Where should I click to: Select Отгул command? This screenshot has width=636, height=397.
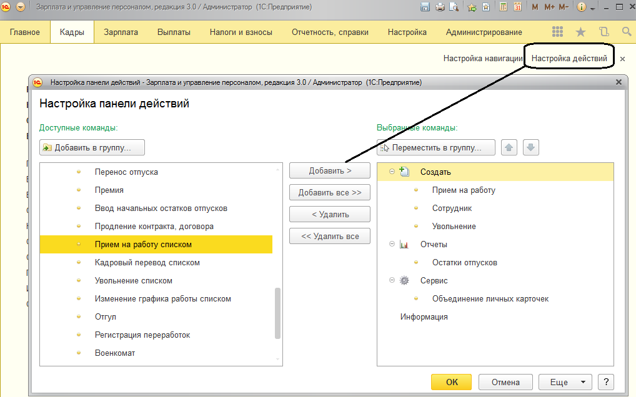click(x=106, y=317)
